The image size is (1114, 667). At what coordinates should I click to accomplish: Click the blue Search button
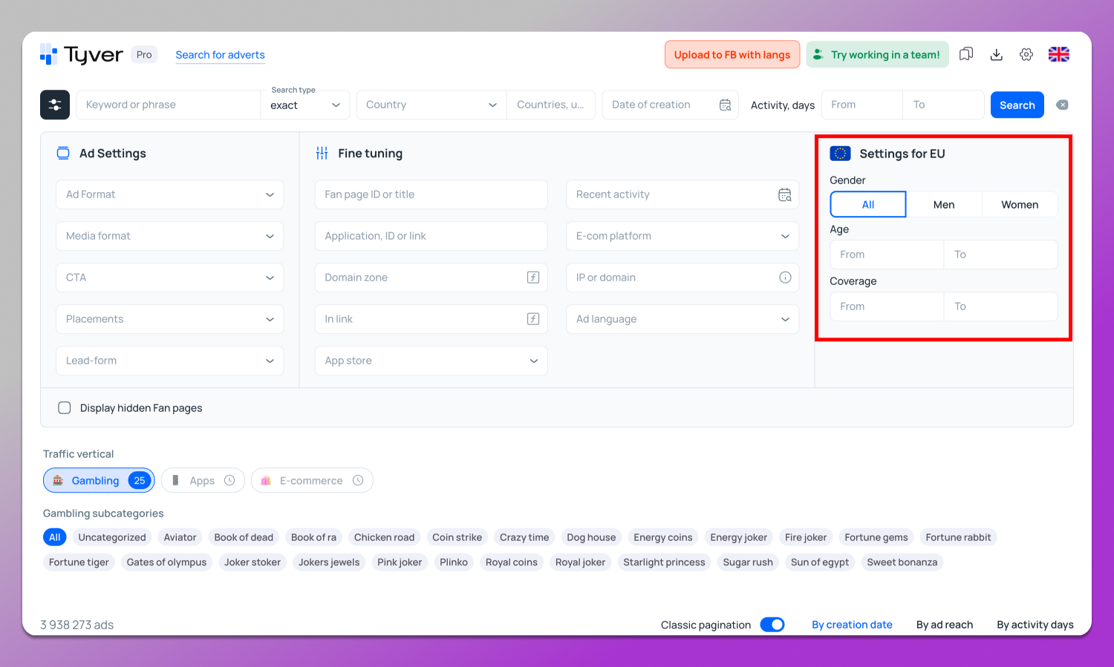pyautogui.click(x=1017, y=105)
